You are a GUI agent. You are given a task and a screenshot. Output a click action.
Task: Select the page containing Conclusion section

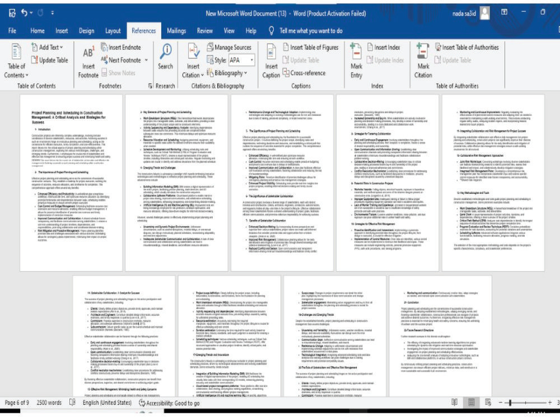[x=440, y=335]
